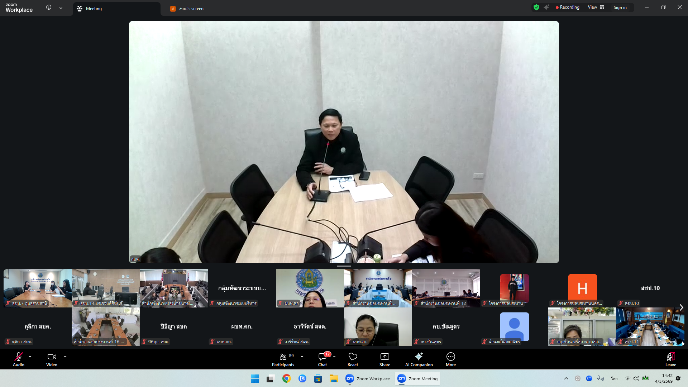Image resolution: width=688 pixels, height=387 pixels.
Task: Switch to the Meeting tab
Action: [94, 9]
